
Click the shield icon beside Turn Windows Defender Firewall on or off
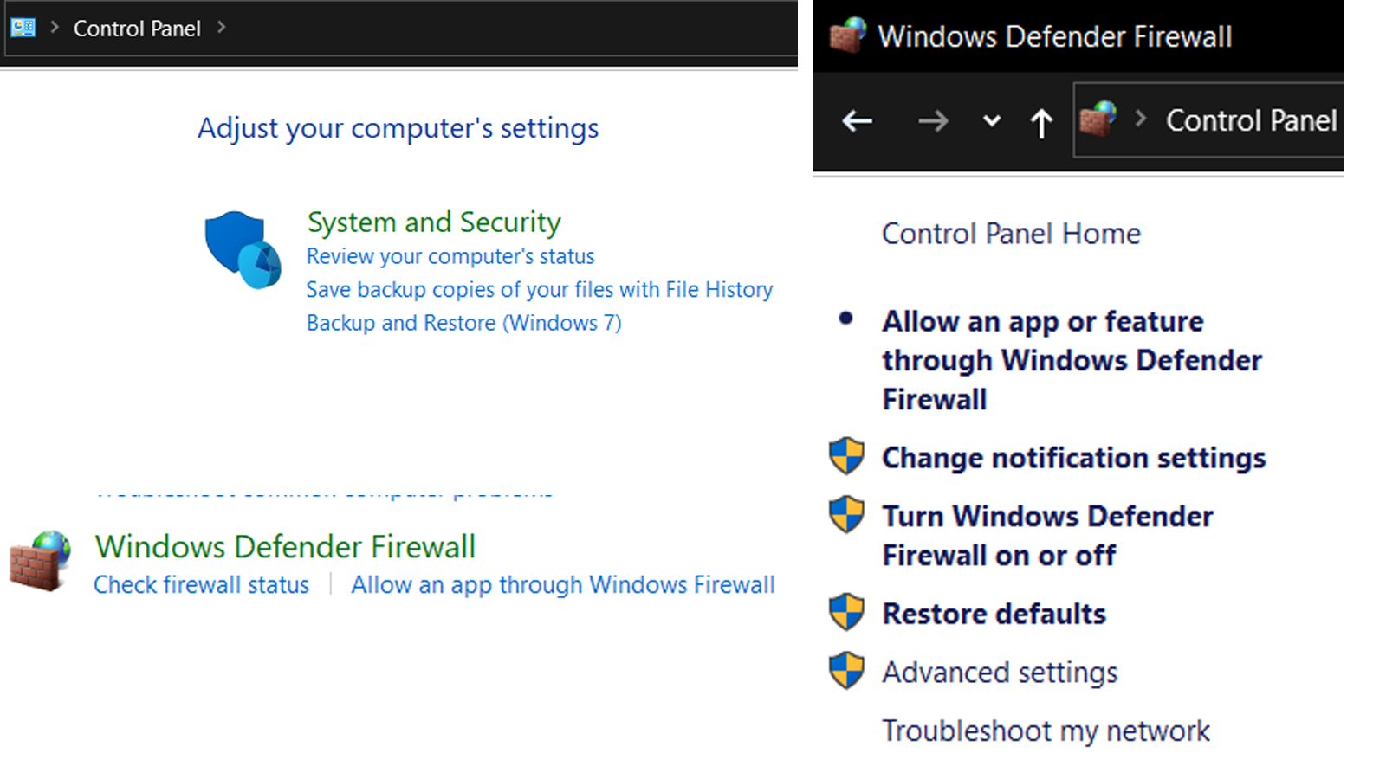coord(846,515)
